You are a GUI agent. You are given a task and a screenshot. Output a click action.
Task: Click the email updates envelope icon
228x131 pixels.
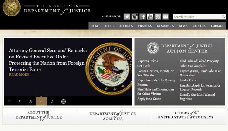166,17
